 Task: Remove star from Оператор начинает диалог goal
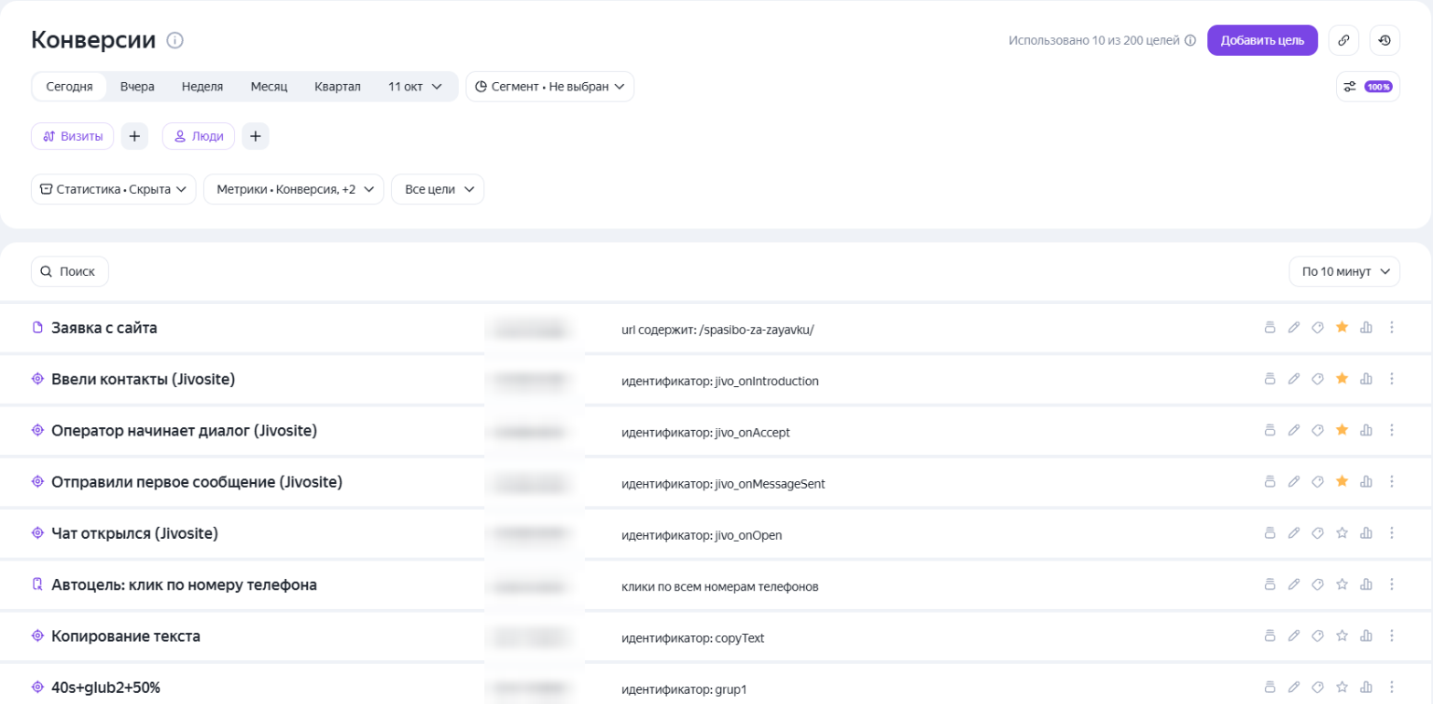point(1342,430)
